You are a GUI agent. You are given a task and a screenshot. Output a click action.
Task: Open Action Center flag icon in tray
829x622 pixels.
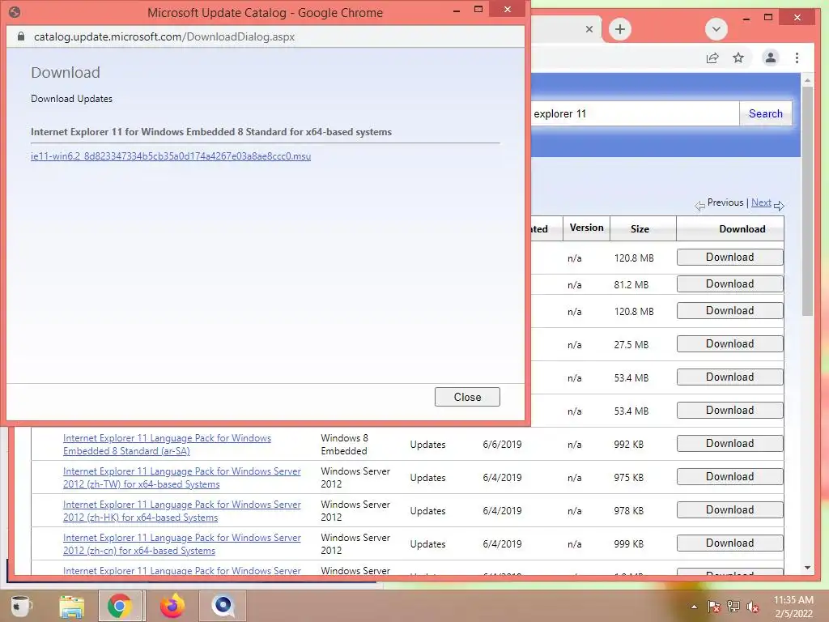click(713, 607)
